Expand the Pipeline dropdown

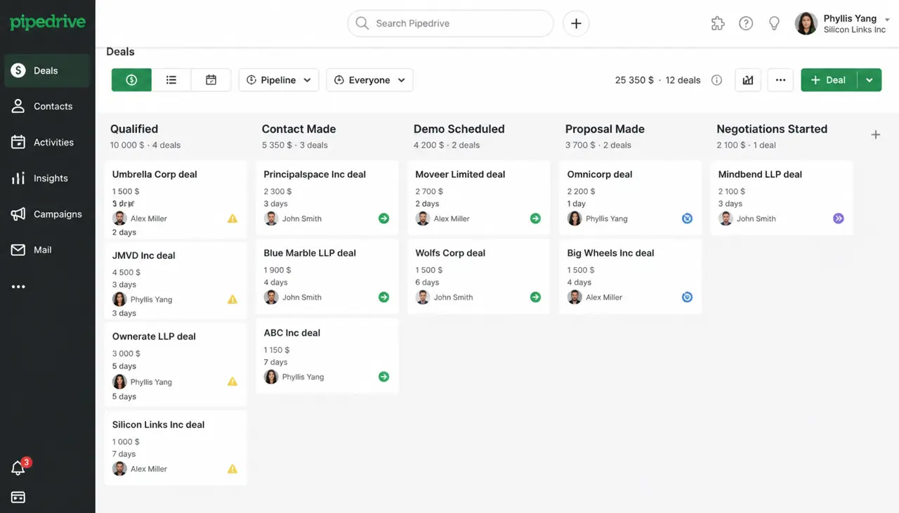click(x=279, y=80)
